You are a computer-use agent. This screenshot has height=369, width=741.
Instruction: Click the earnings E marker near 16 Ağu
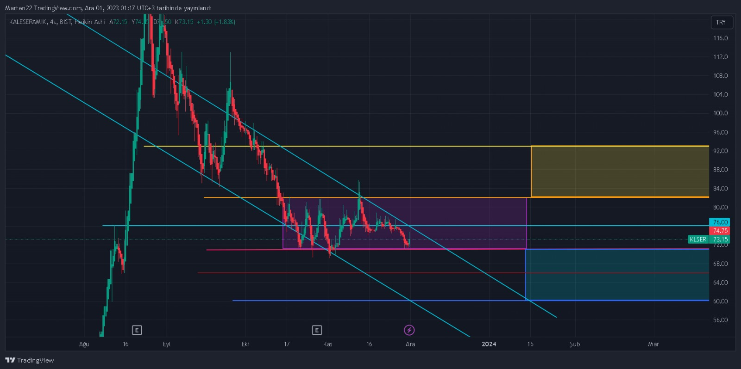[x=137, y=330]
